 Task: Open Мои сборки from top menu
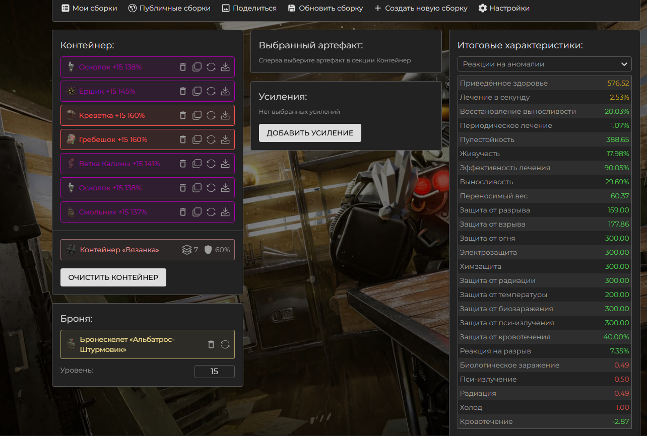(x=89, y=8)
